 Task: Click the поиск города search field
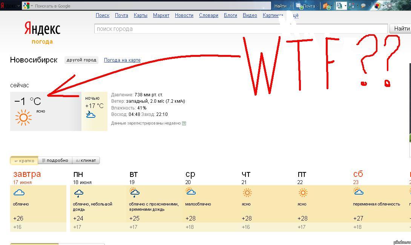tap(241, 29)
